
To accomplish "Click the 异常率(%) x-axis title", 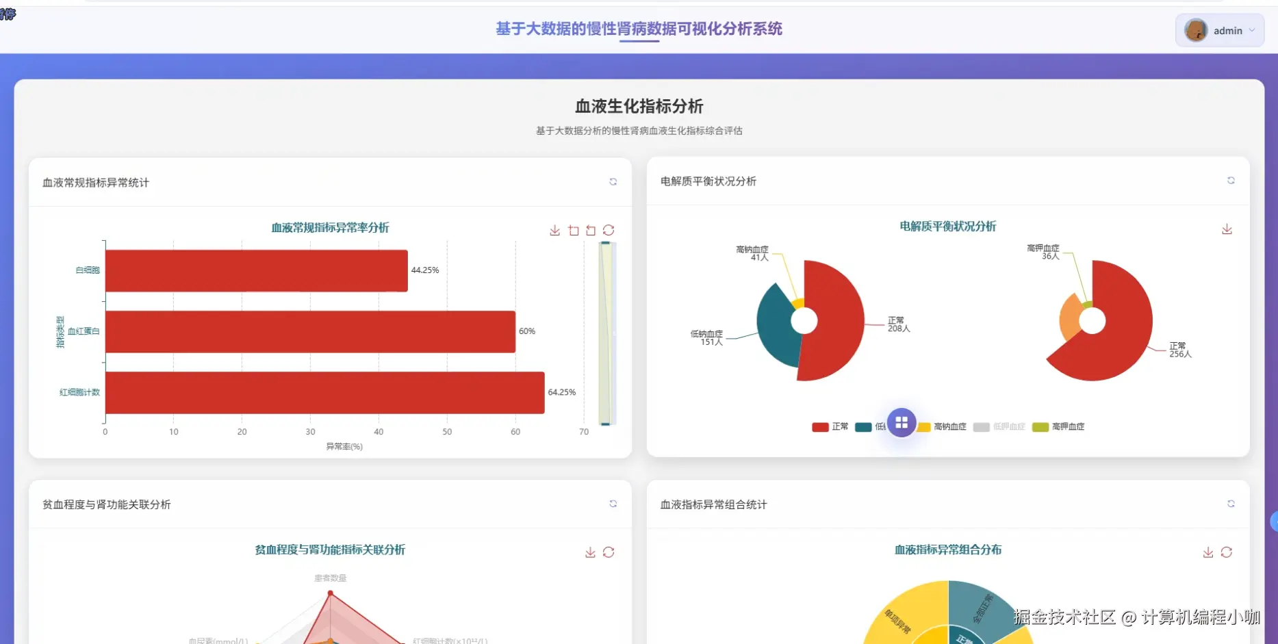I will point(344,447).
